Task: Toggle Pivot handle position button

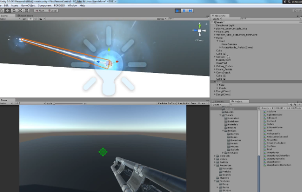Action: [x=39, y=11]
